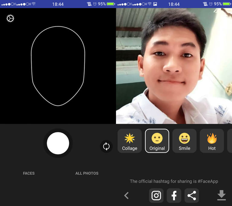Apply the Smile filter

tap(184, 141)
